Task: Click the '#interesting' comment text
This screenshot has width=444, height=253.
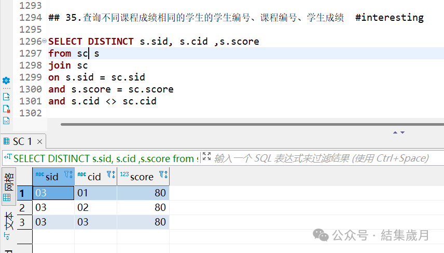Action: (390, 18)
